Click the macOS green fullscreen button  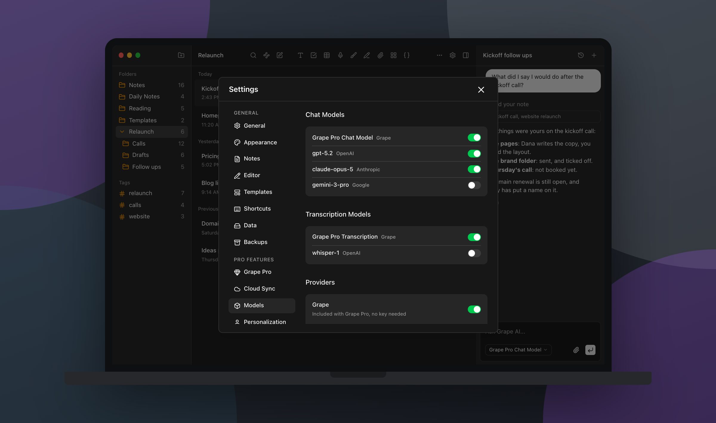(x=138, y=55)
